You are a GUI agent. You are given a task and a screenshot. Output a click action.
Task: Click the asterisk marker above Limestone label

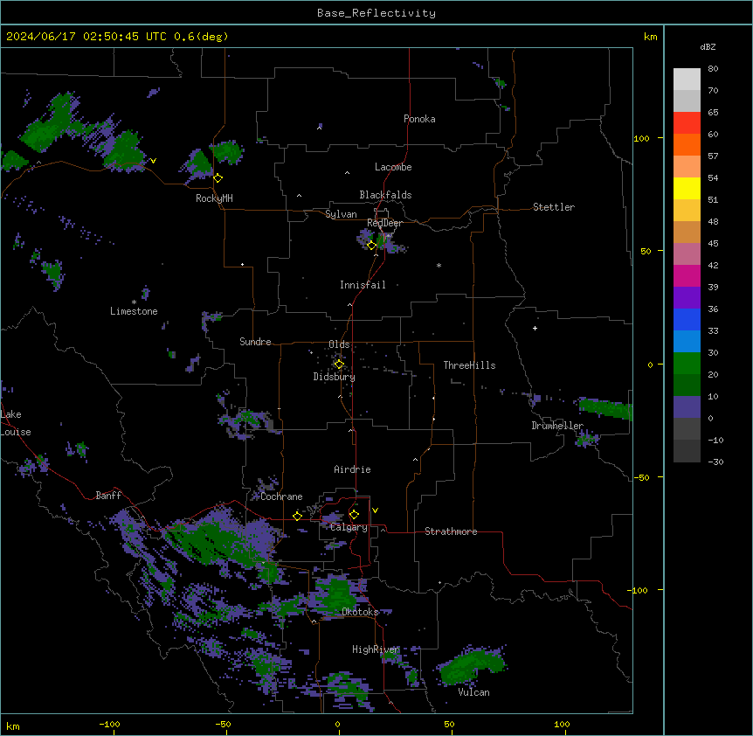tap(134, 302)
